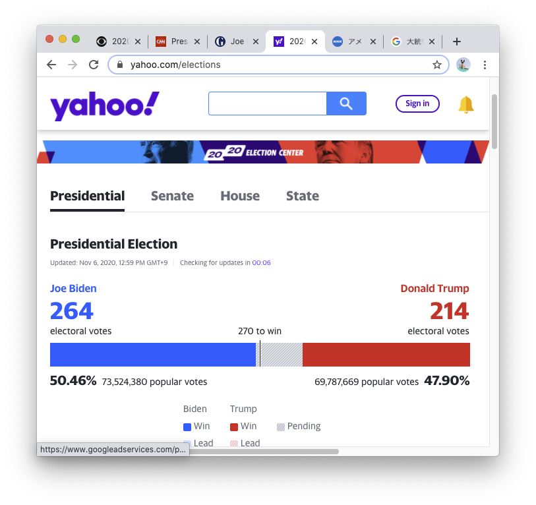This screenshot has height=505, width=536.
Task: Go back to the previous page
Action: coord(51,65)
